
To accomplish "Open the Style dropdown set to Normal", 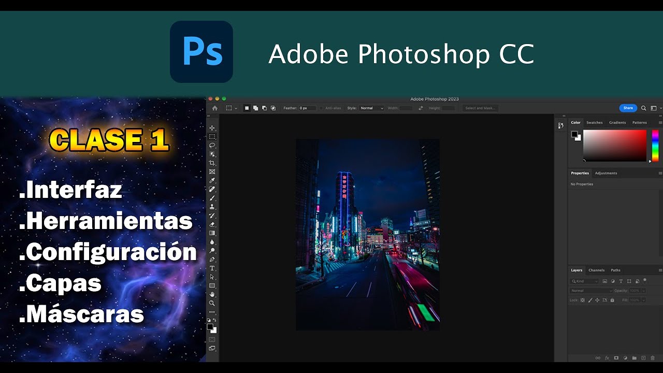I will click(372, 108).
